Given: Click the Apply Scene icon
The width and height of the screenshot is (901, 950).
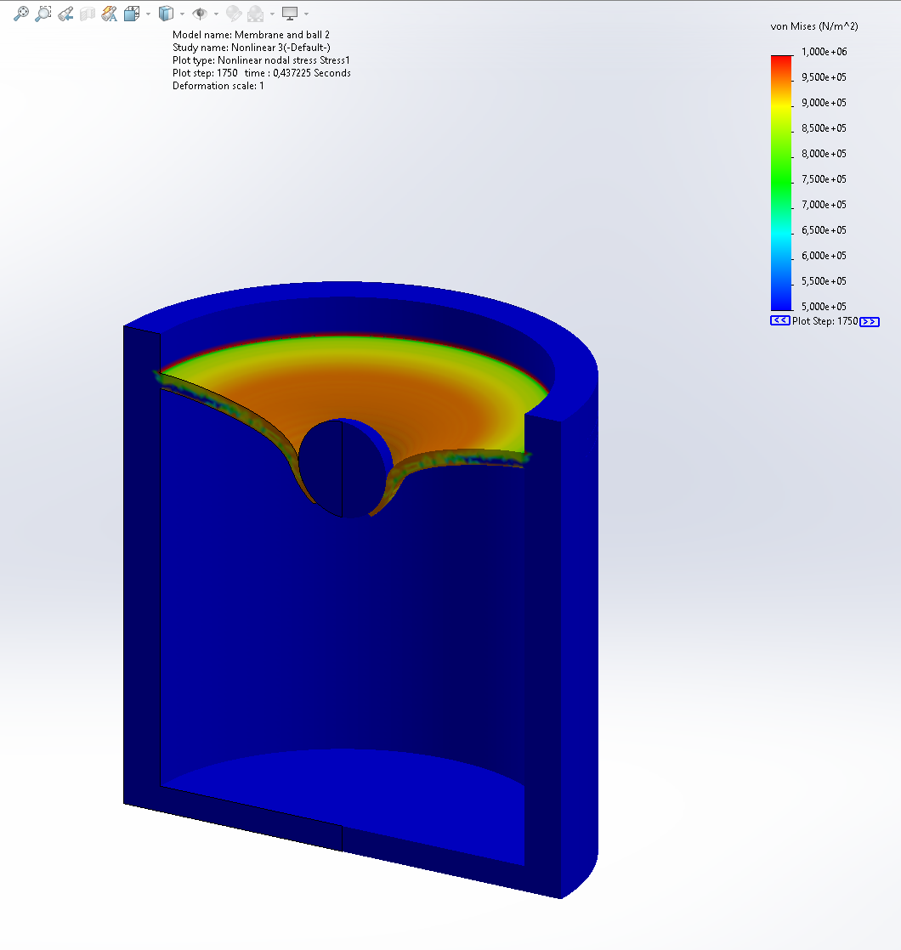Looking at the screenshot, I should [x=255, y=14].
